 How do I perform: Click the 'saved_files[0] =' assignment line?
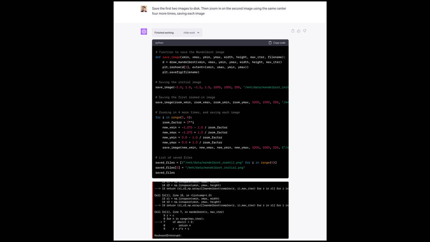click(200, 167)
